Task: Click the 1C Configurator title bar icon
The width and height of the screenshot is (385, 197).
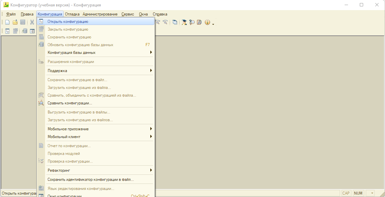Action: click(6, 5)
